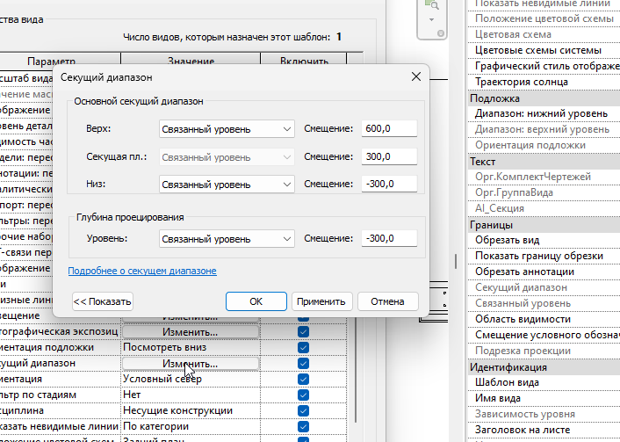Expand the navigation bar zoom dropdown arrow

point(431,19)
